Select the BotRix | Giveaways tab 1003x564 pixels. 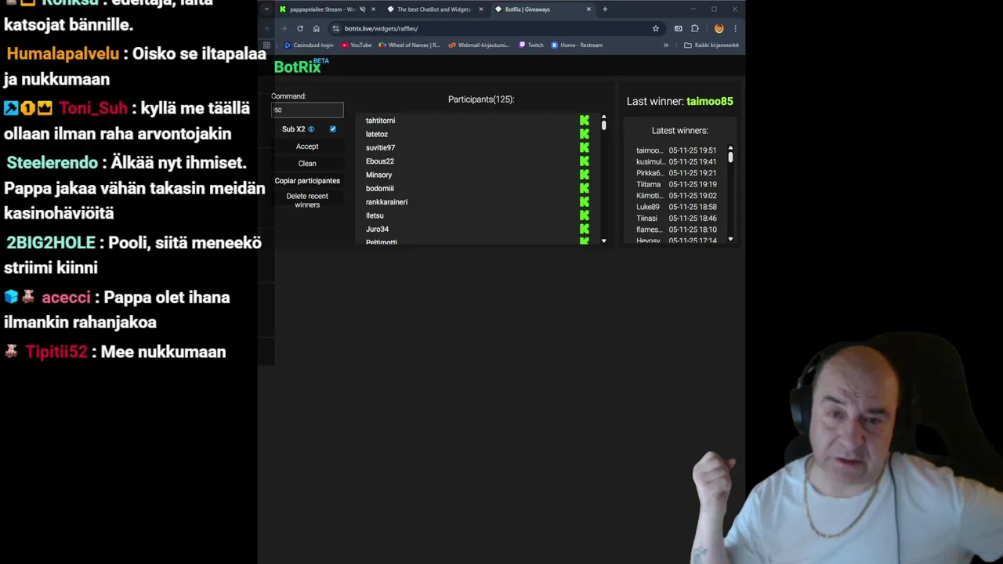[x=541, y=9]
